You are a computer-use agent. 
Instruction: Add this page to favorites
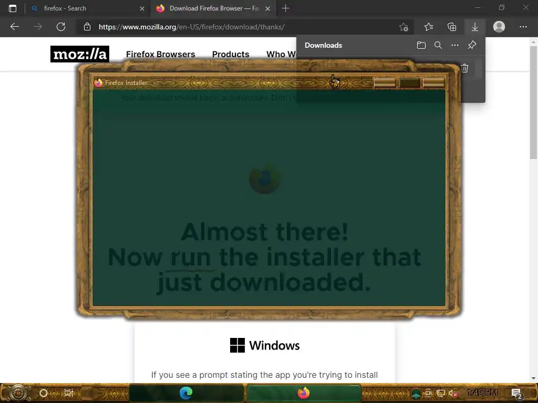tap(404, 27)
